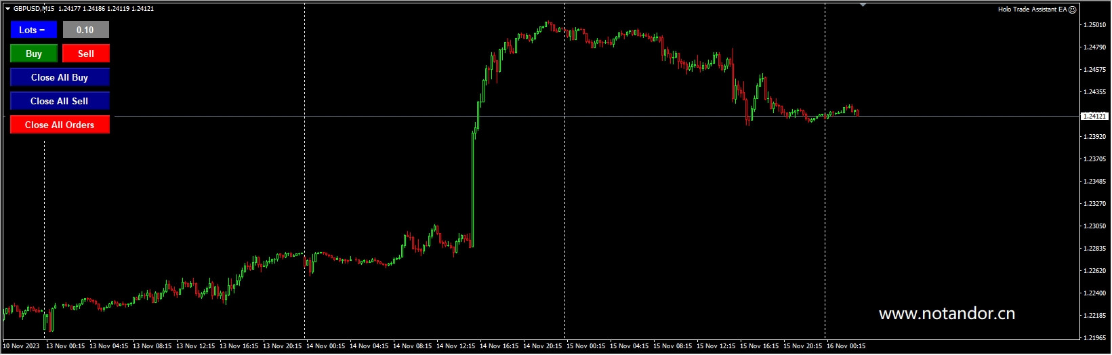Click the Lots = label button
Screen dimensions: 1112x355
click(x=33, y=30)
